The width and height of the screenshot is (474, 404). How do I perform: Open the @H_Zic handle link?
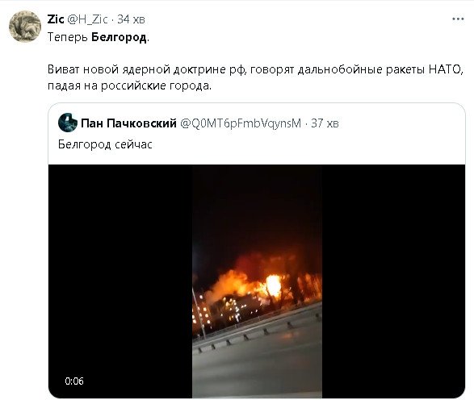pos(87,19)
